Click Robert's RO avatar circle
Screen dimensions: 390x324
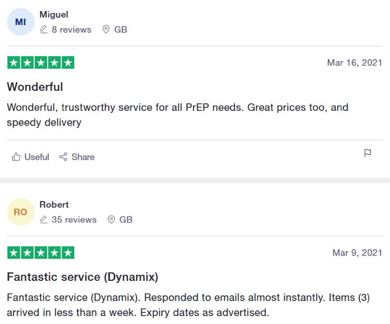click(21, 212)
